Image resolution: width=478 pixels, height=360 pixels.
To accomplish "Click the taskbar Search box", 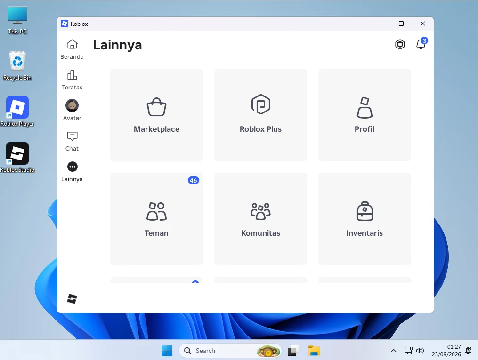I will click(230, 351).
